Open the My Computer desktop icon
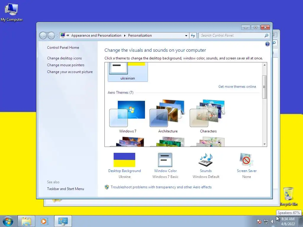 pyautogui.click(x=12, y=12)
